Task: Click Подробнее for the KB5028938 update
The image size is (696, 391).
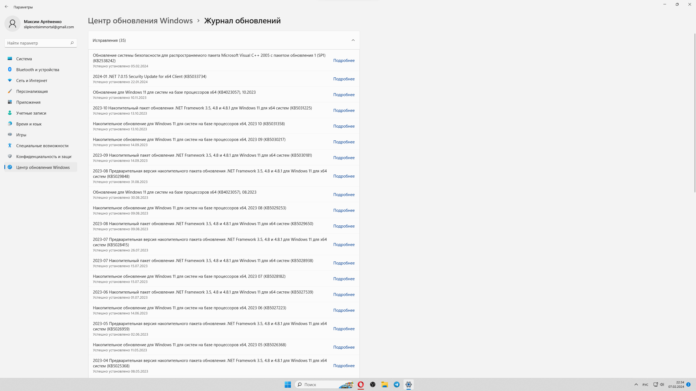Action: tap(344, 263)
